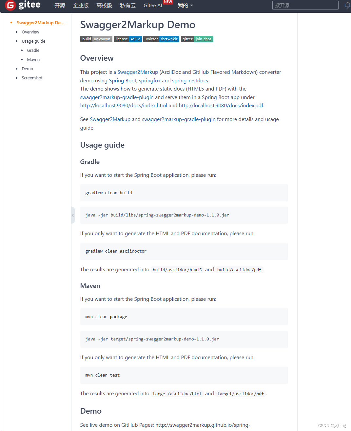
Task: Switch to the 企业版 menu item
Action: click(x=80, y=6)
